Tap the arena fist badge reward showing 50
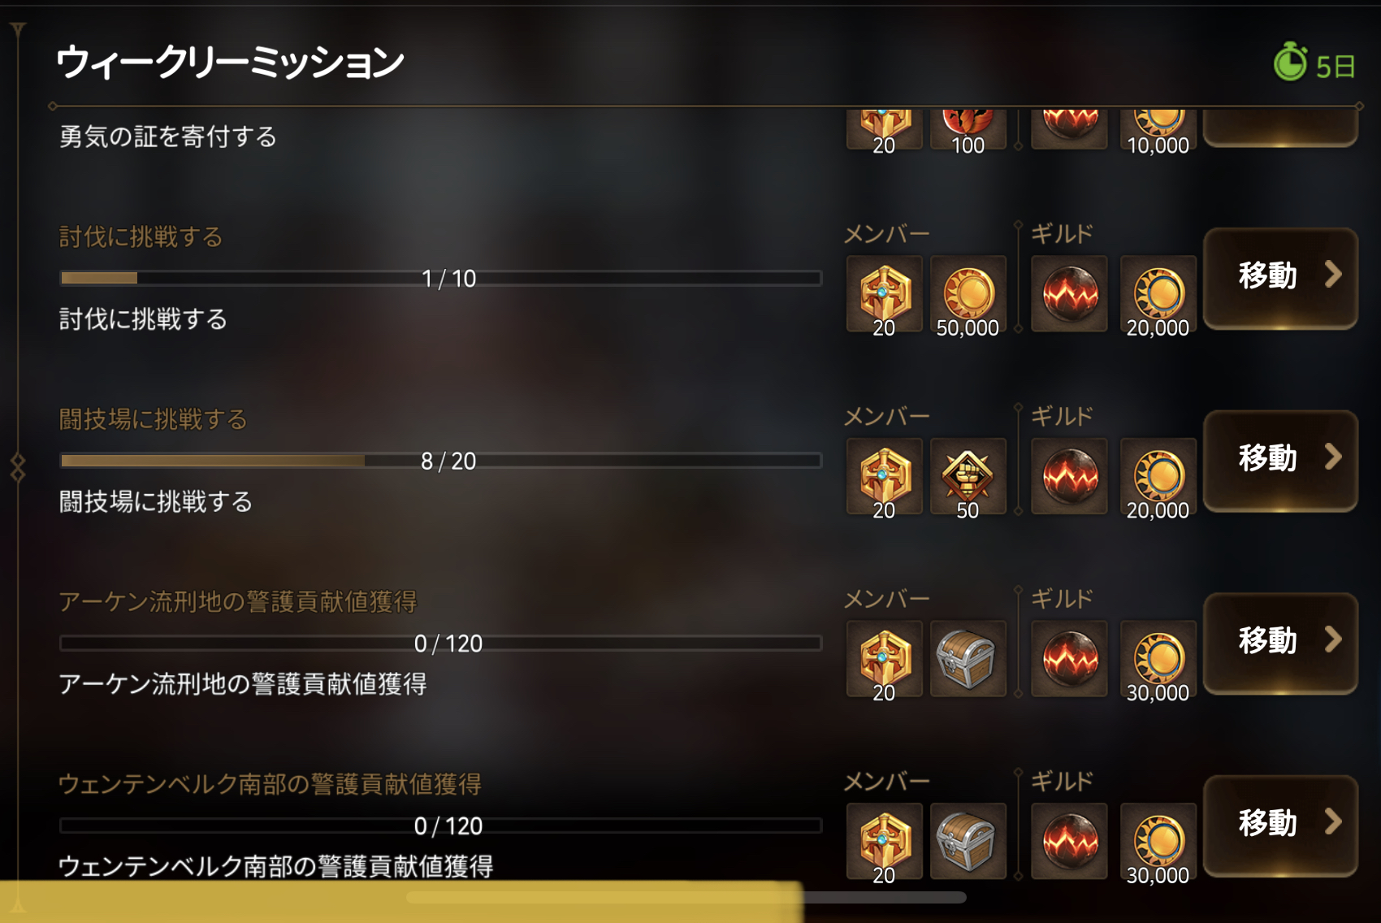Viewport: 1381px width, 923px height. [x=968, y=476]
